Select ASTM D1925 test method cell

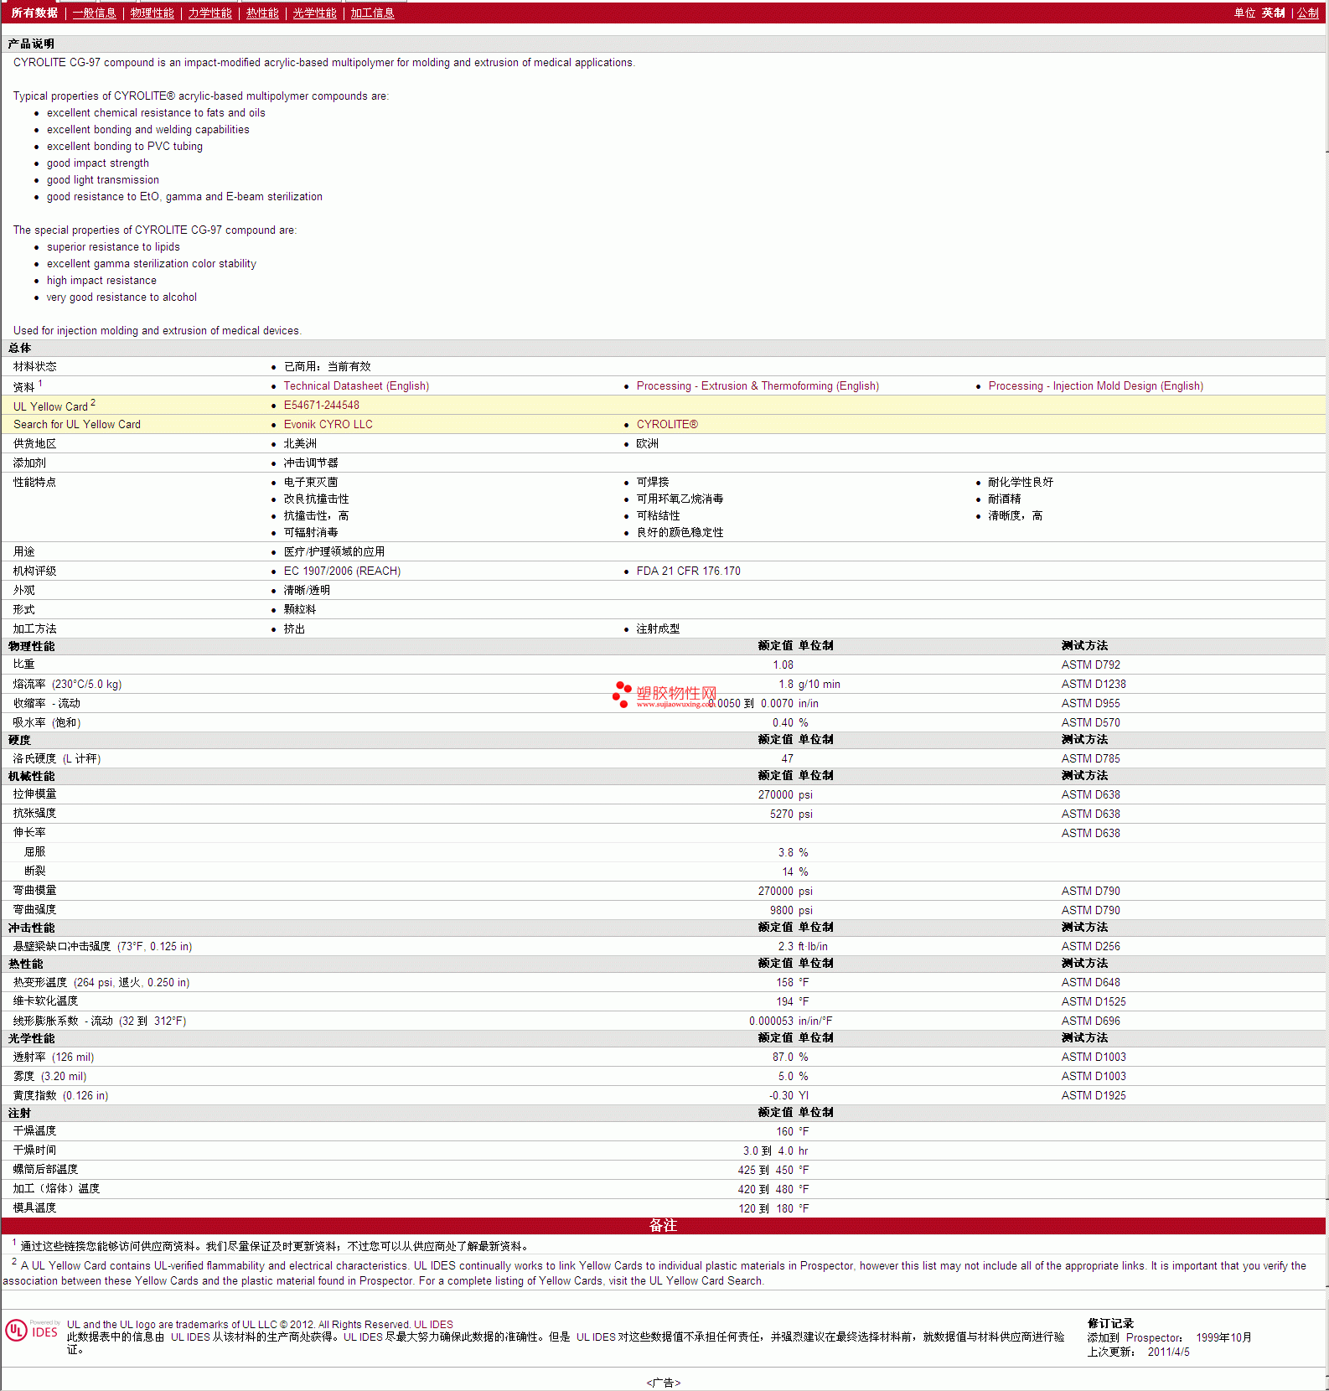(x=1094, y=1096)
